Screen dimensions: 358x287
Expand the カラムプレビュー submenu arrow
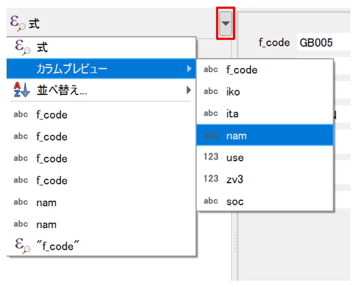point(189,68)
